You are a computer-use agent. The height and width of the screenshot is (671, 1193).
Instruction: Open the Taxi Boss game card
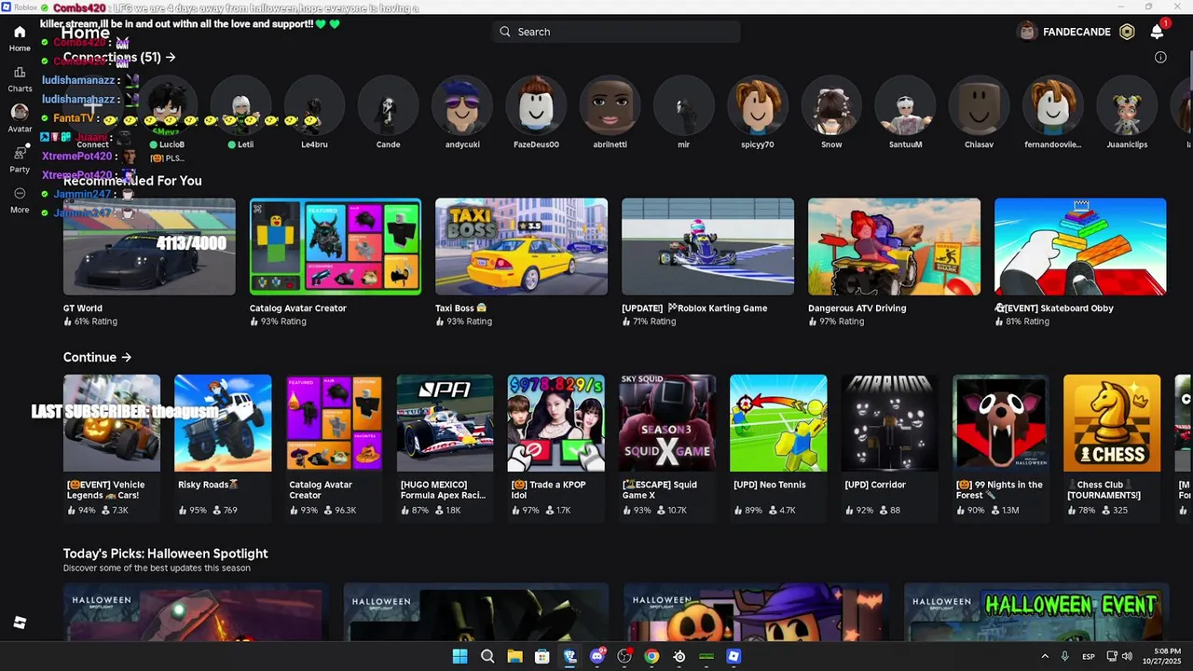pyautogui.click(x=521, y=262)
